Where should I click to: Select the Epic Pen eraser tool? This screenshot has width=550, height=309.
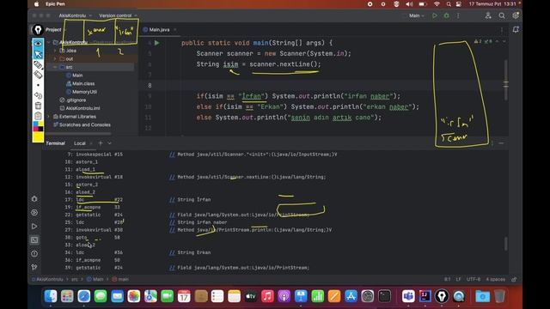38,75
